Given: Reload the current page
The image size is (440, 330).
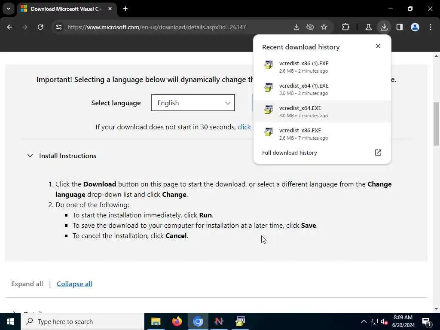Looking at the screenshot, I should point(40,27).
